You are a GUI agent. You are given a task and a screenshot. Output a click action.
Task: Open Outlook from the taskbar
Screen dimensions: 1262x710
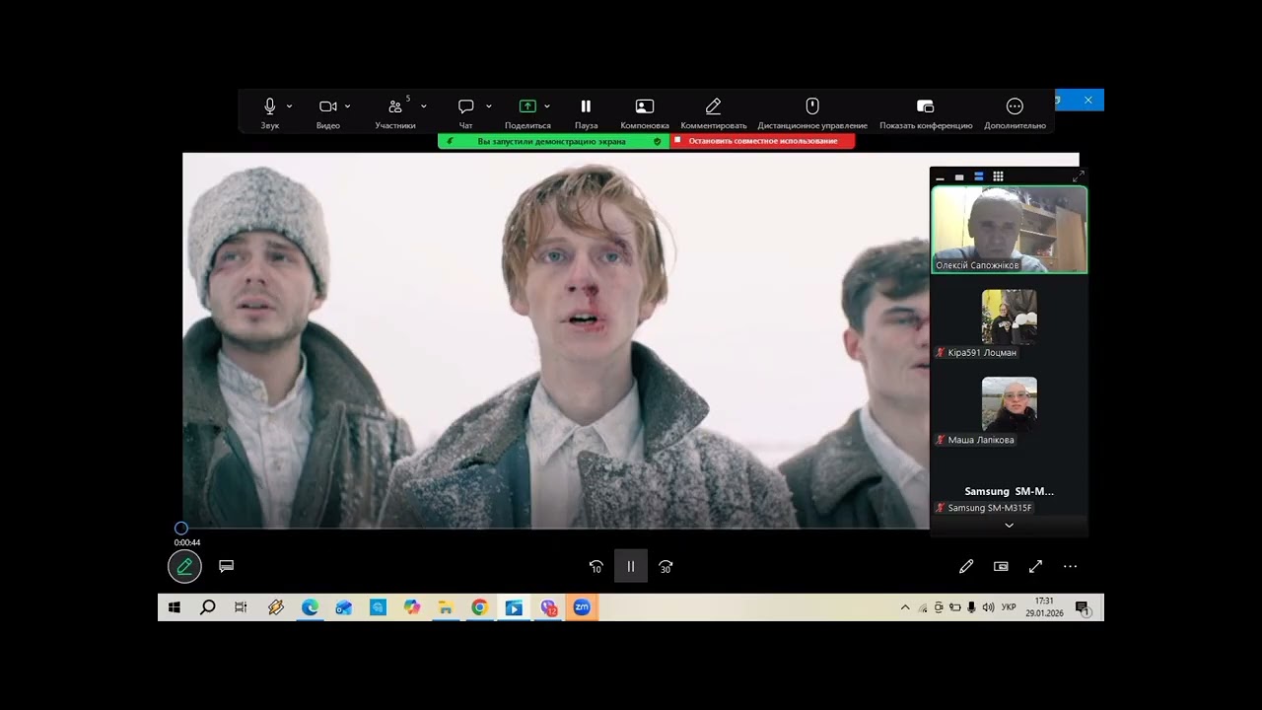[343, 607]
